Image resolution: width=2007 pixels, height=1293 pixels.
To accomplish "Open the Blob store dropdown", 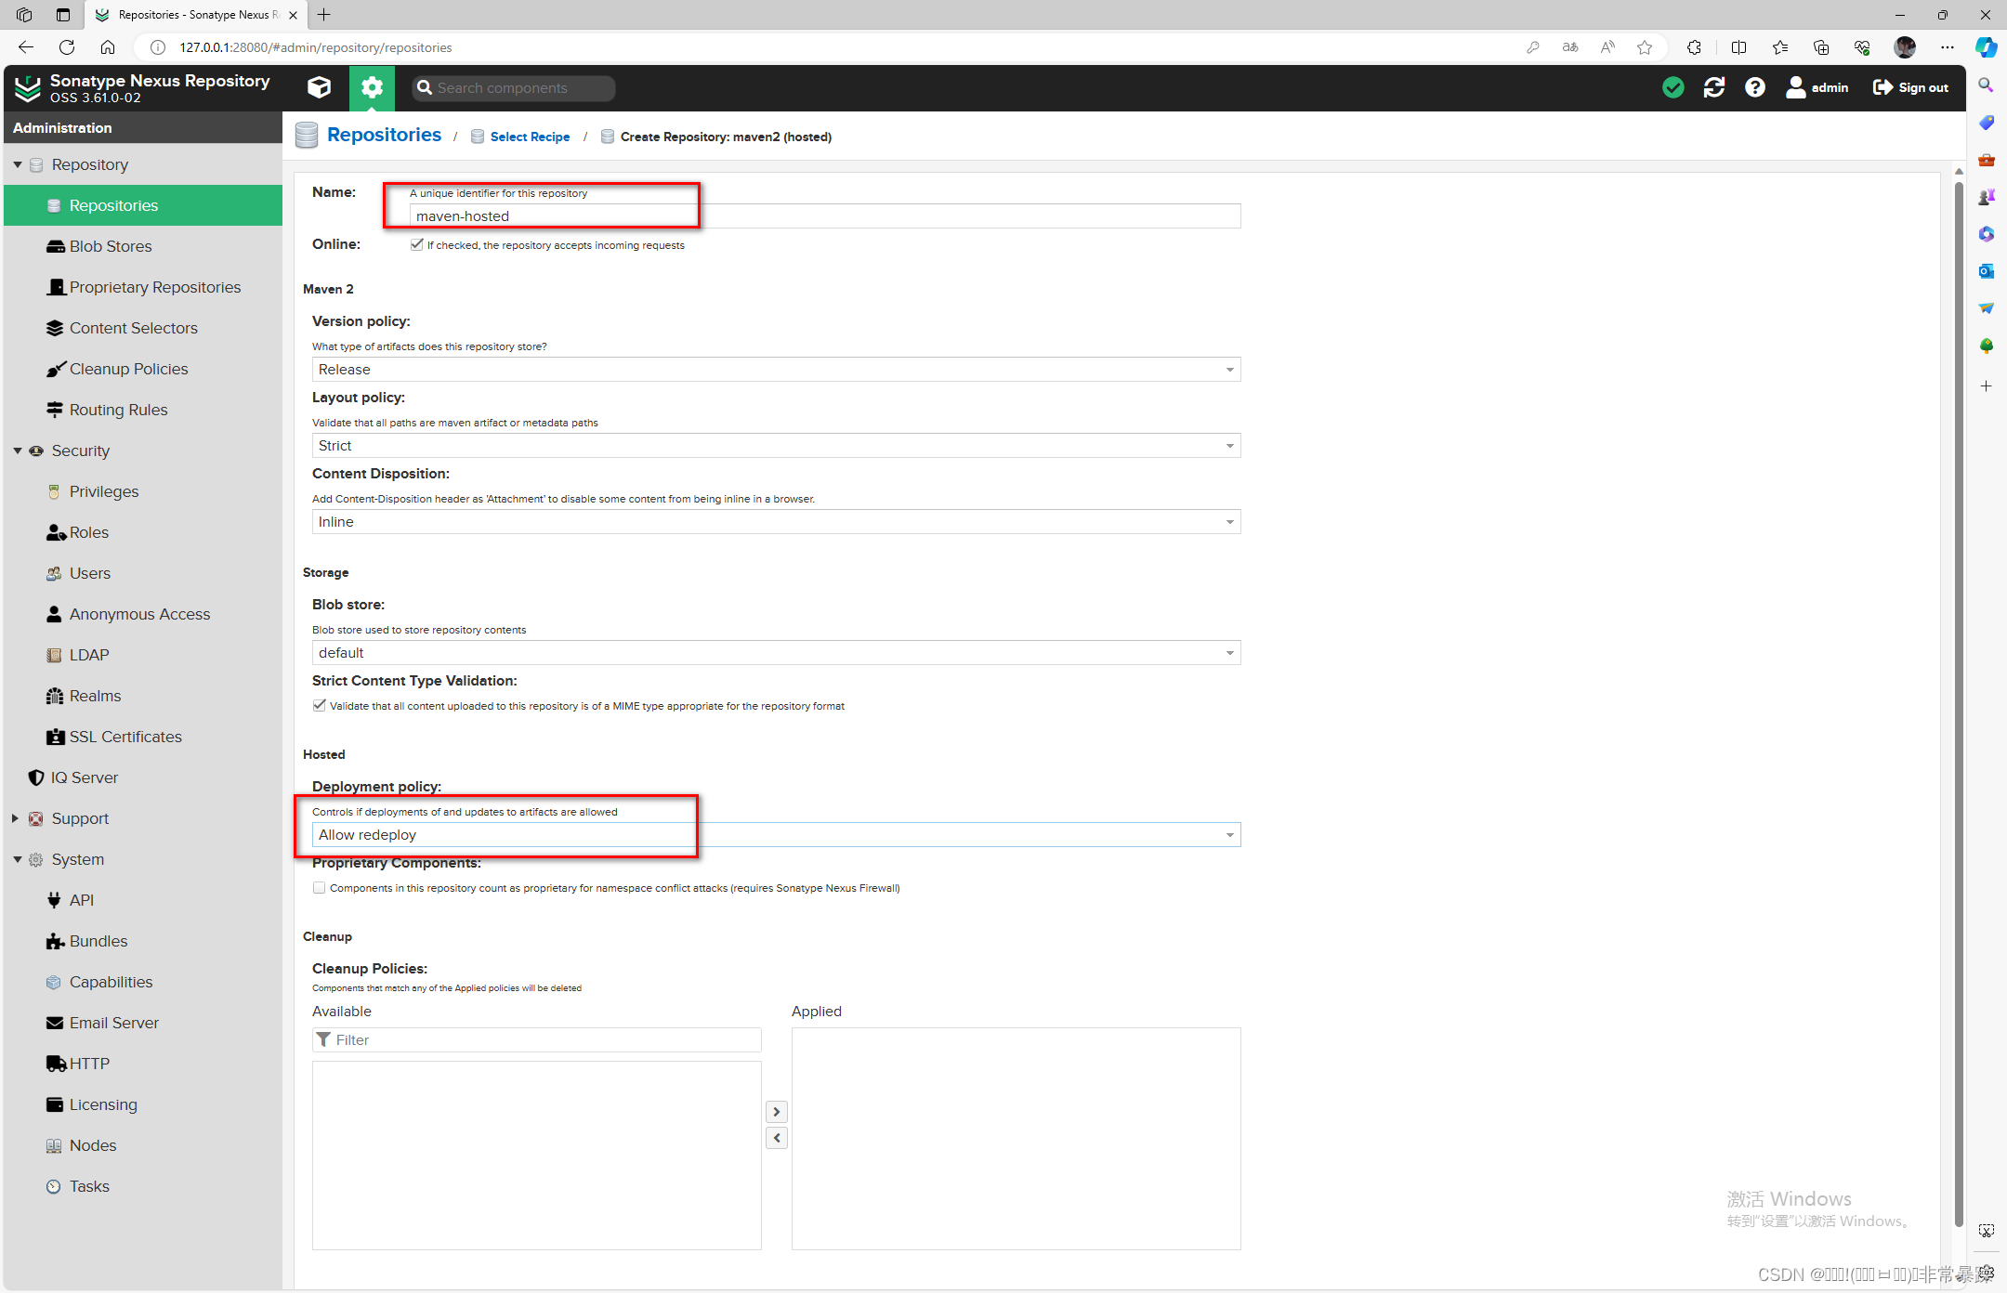I will pos(776,653).
